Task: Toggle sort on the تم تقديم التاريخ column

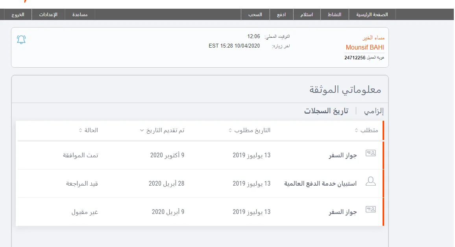Action: tap(162, 130)
